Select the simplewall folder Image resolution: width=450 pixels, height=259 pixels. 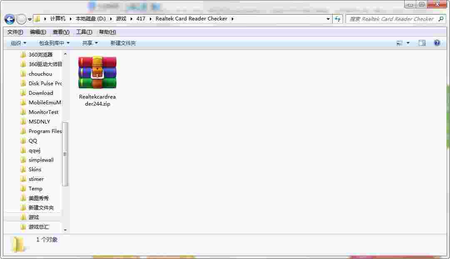pos(42,160)
